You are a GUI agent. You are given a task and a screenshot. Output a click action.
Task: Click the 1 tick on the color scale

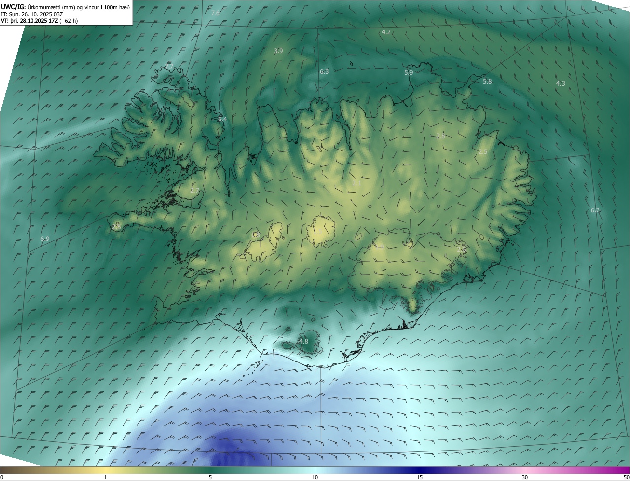(105, 477)
